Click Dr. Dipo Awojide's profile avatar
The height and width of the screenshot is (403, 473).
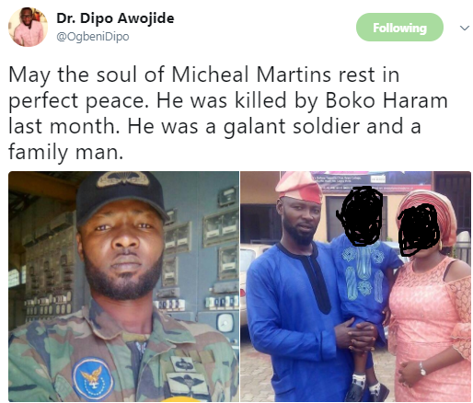pos(28,28)
